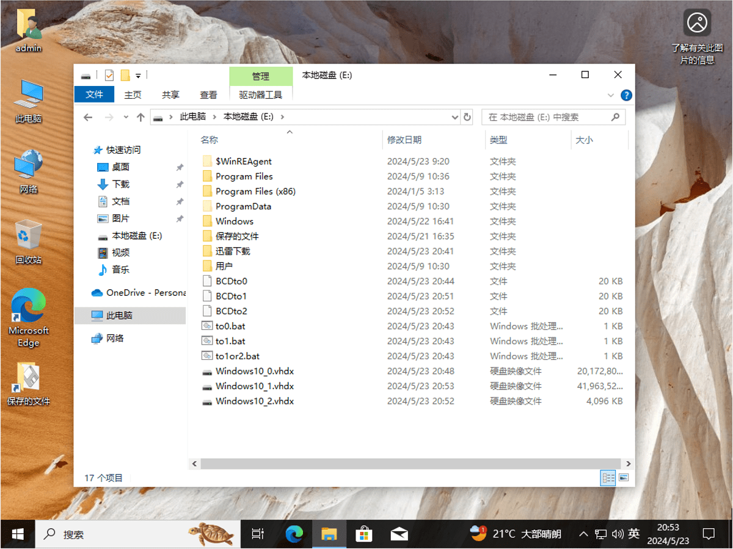Navigate up one level with the up arrow

[140, 117]
